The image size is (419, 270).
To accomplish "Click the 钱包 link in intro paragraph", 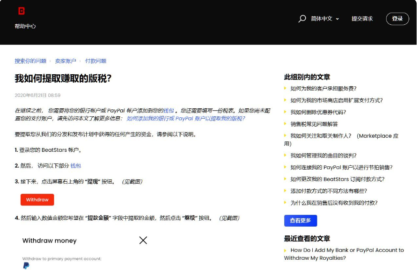I will click(x=169, y=111).
